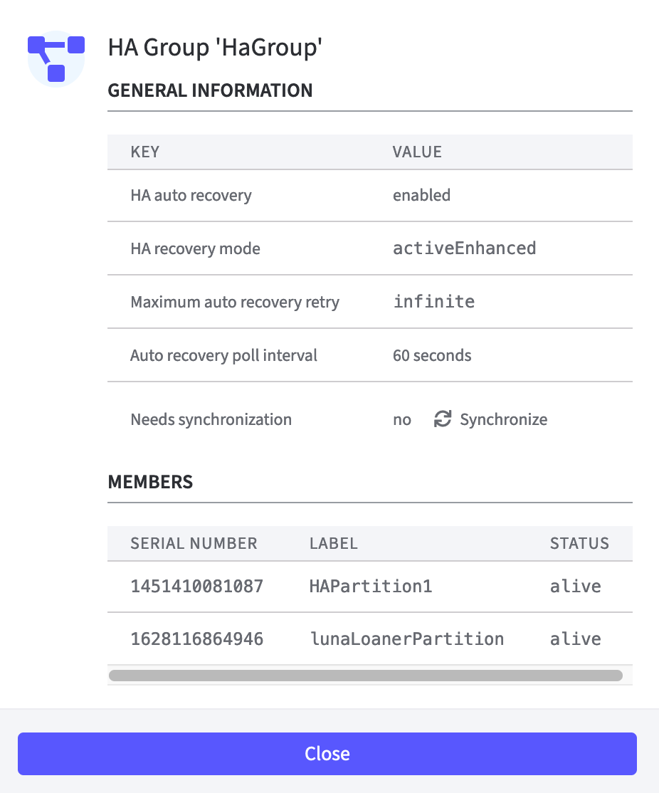The image size is (659, 793).
Task: Click the Close button
Action: coord(327,753)
